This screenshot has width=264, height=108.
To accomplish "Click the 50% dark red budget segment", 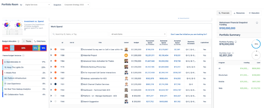I will pyautogui.click(x=23, y=48).
